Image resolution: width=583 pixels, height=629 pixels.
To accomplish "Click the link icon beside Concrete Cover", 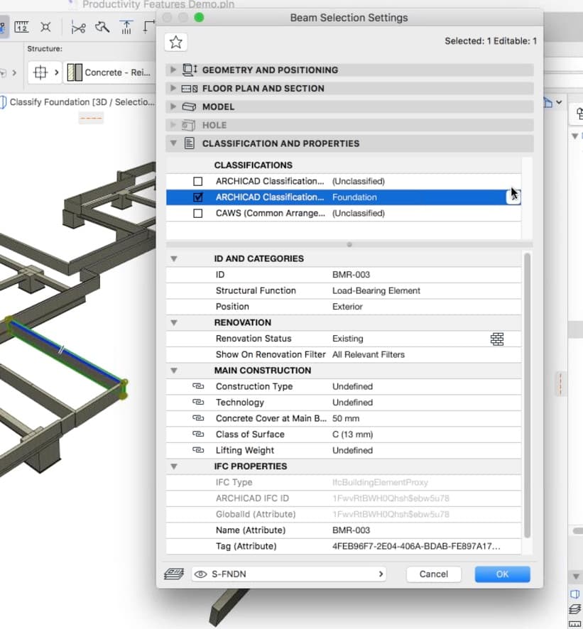I will click(198, 418).
